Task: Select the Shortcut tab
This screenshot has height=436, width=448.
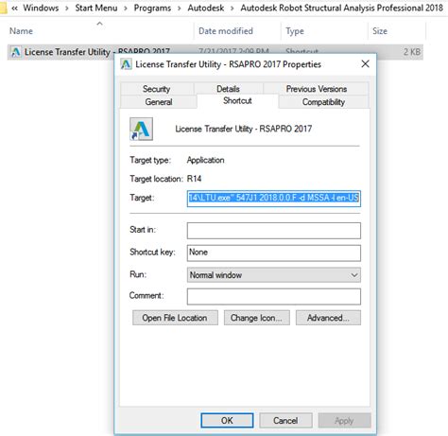Action: [237, 101]
